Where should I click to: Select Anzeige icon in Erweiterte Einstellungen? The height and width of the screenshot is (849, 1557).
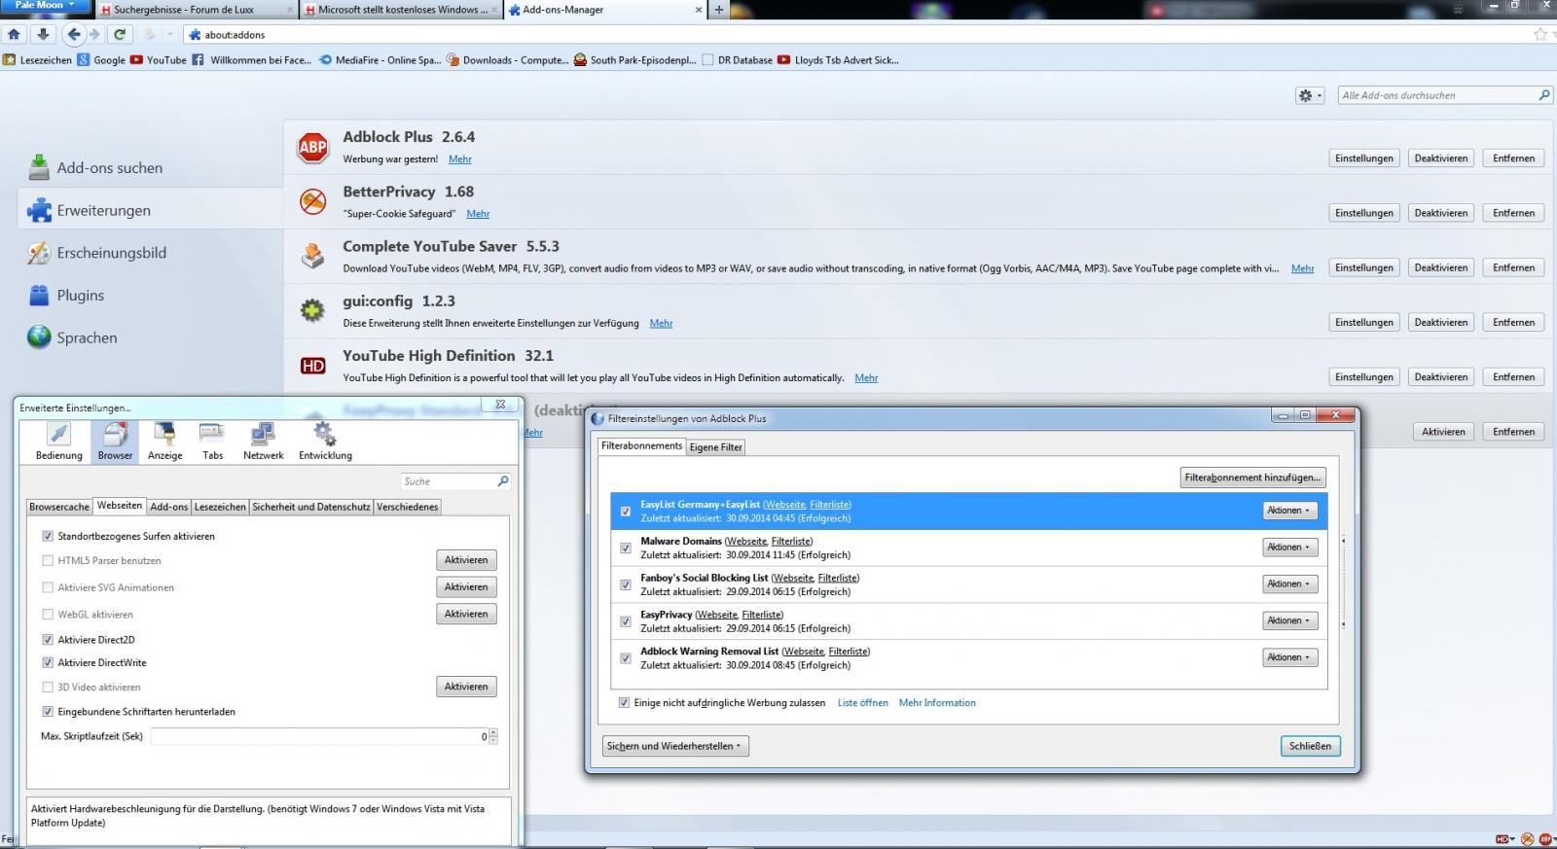click(x=165, y=442)
